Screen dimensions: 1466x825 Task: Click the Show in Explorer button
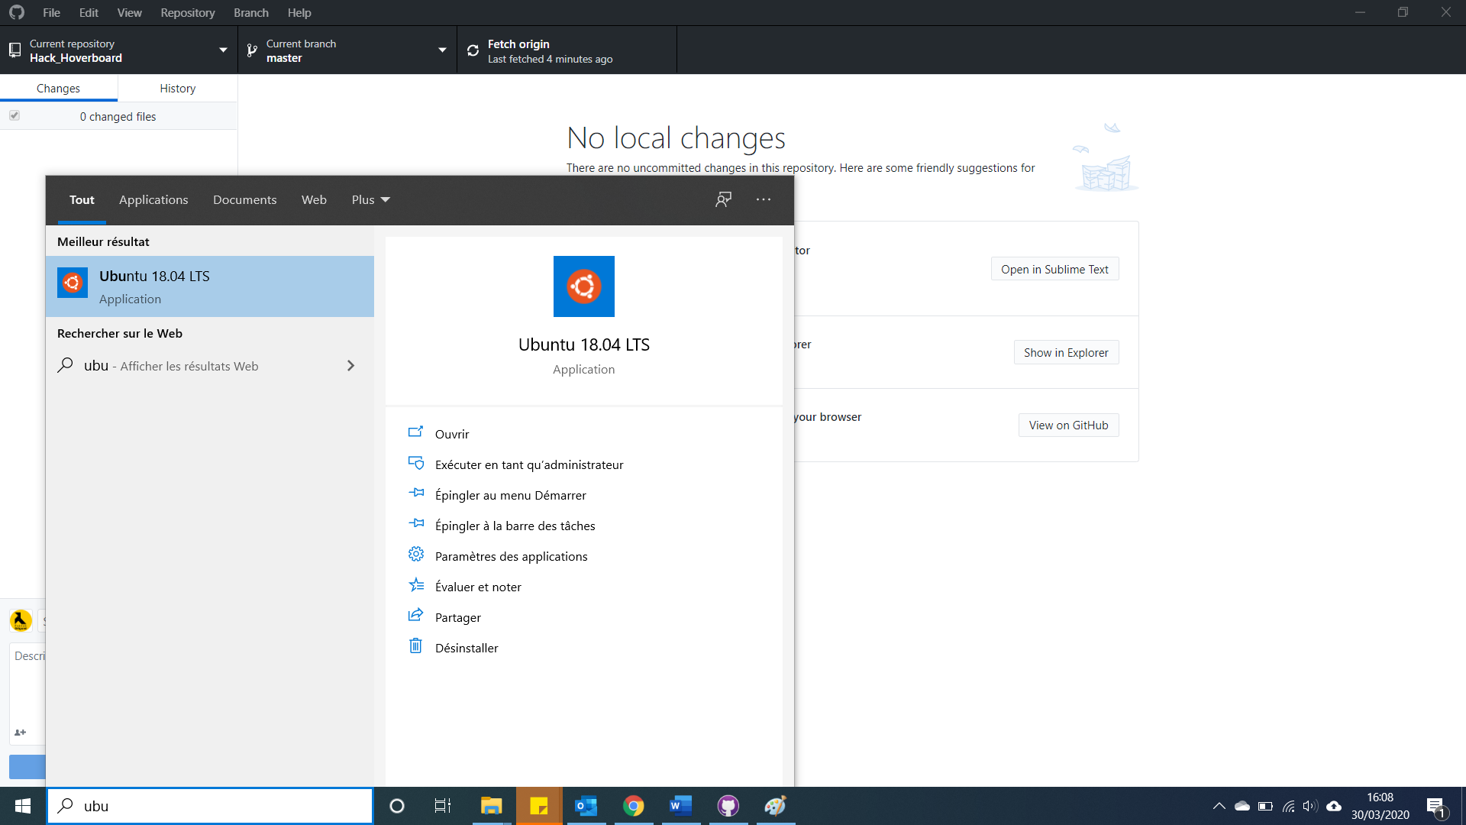1065,353
